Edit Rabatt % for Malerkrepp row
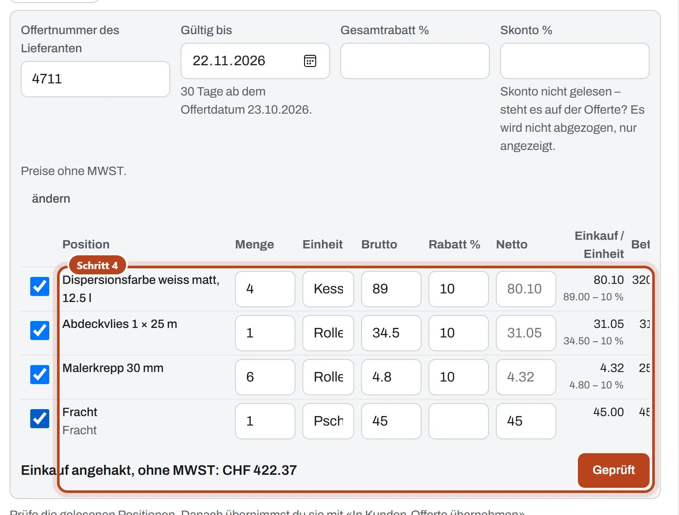Screen dimensions: 679x515 459,377
